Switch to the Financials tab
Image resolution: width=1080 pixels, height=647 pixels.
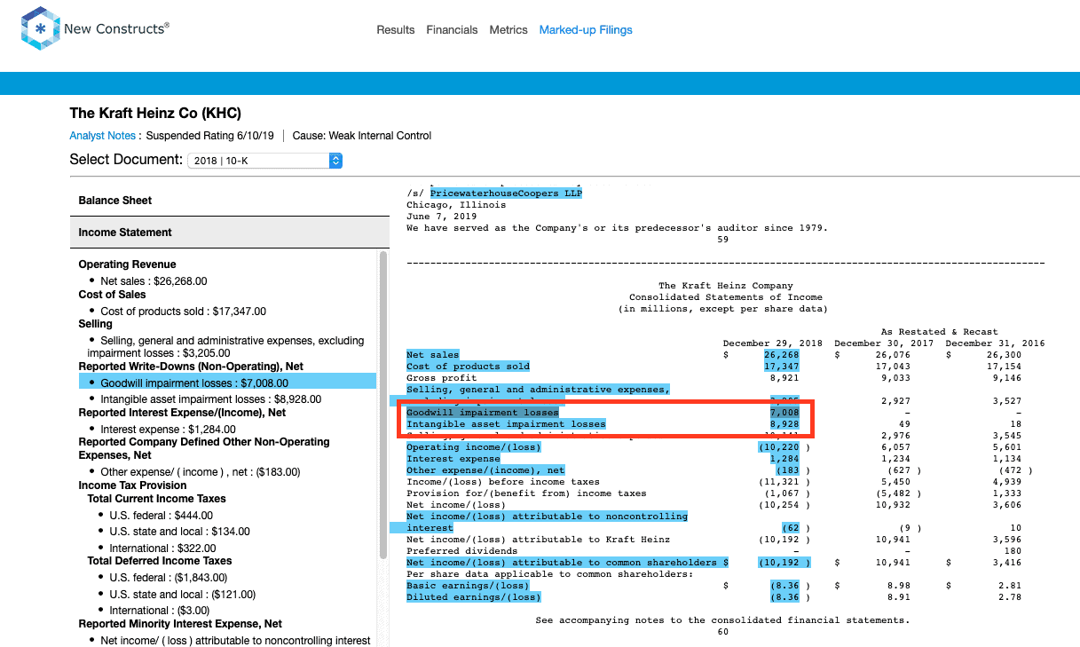[452, 30]
